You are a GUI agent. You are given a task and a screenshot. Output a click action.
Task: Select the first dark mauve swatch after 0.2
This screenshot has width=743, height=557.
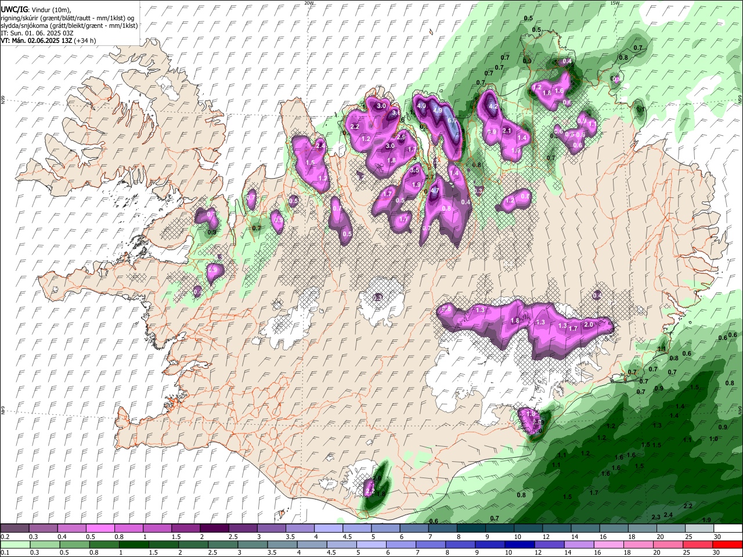click(15, 528)
